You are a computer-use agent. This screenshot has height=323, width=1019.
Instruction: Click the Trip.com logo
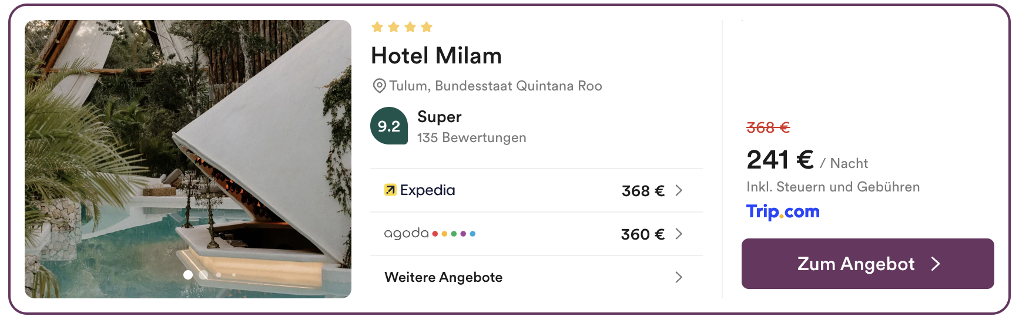coord(783,211)
